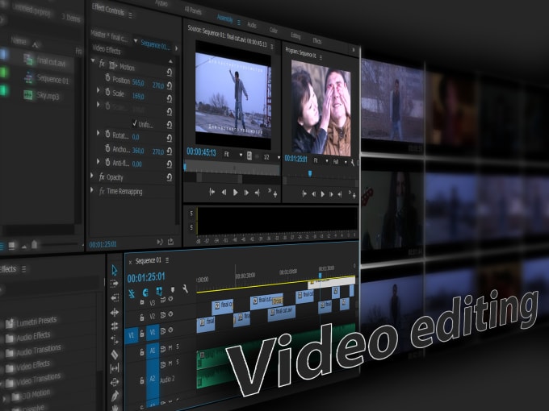Collapse the Motion effect properties
The width and height of the screenshot is (549, 411).
(93, 60)
